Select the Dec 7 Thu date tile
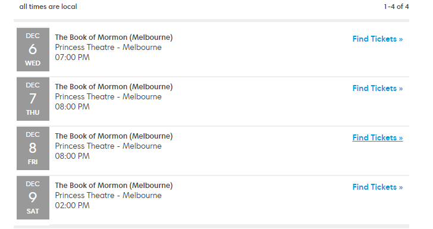 [33, 99]
